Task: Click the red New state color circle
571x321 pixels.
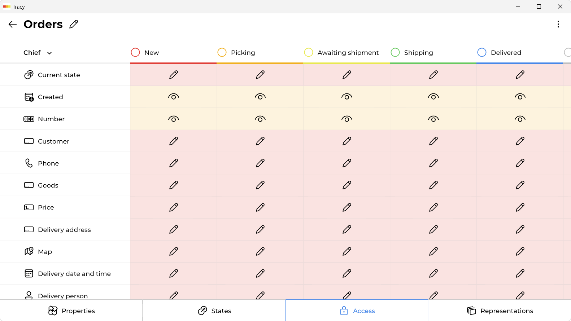Action: 135,52
